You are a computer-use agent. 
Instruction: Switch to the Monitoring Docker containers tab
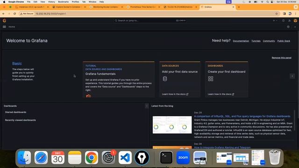106,7
